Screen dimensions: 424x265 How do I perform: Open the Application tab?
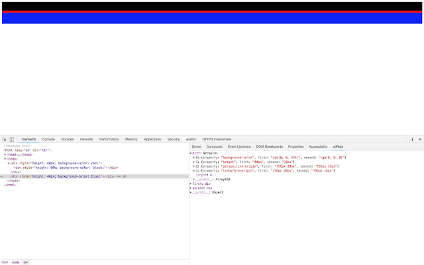(152, 139)
